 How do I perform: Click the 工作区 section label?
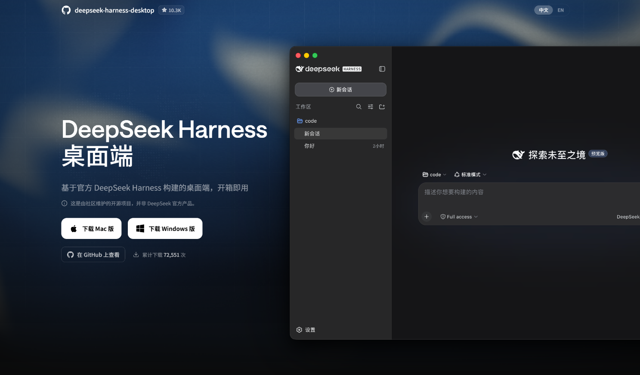pos(303,107)
